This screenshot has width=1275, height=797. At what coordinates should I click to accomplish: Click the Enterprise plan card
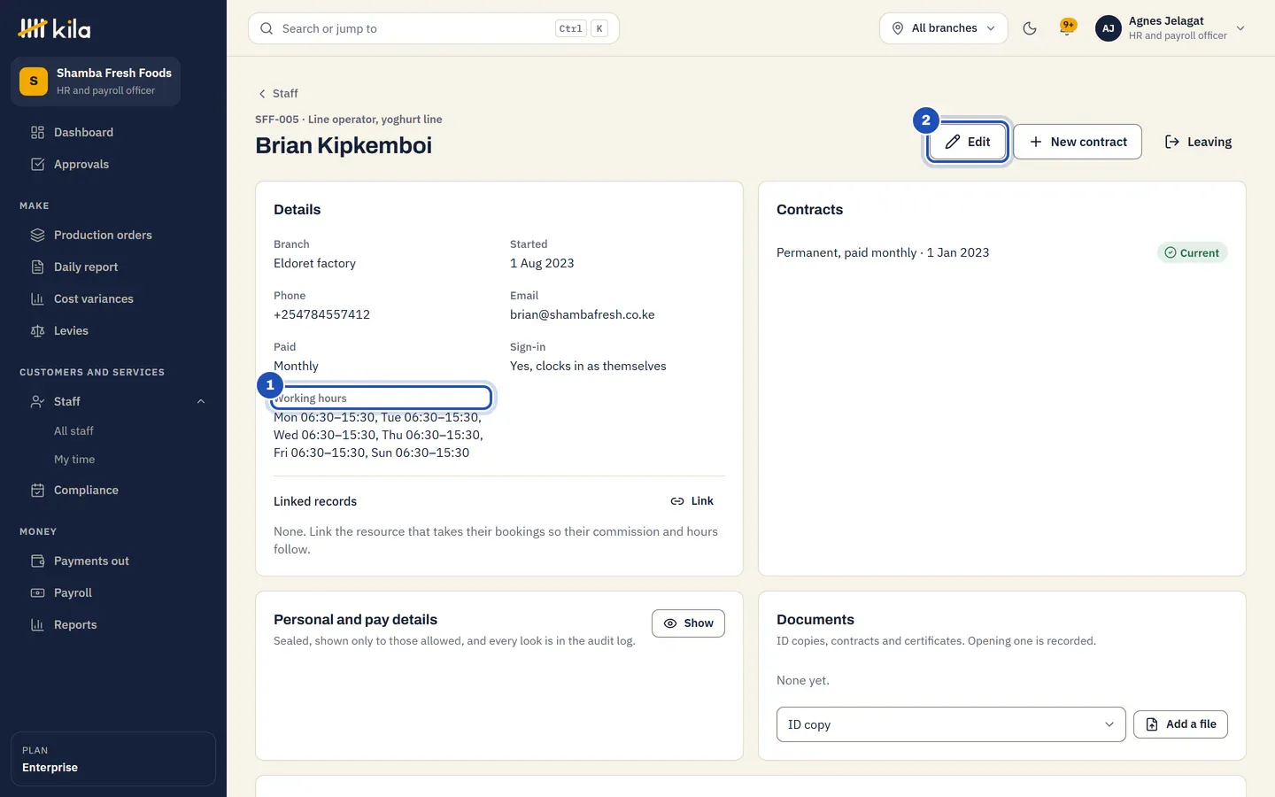pyautogui.click(x=113, y=759)
